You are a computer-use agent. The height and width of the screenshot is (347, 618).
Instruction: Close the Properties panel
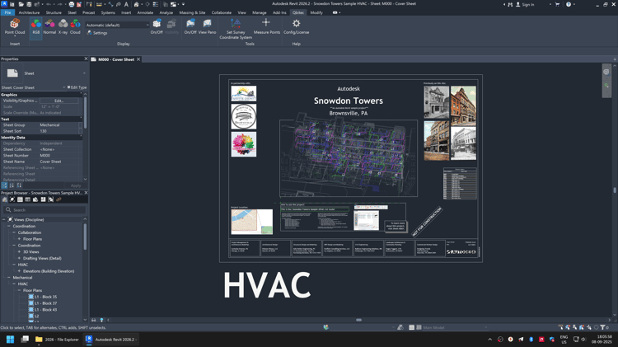point(86,59)
